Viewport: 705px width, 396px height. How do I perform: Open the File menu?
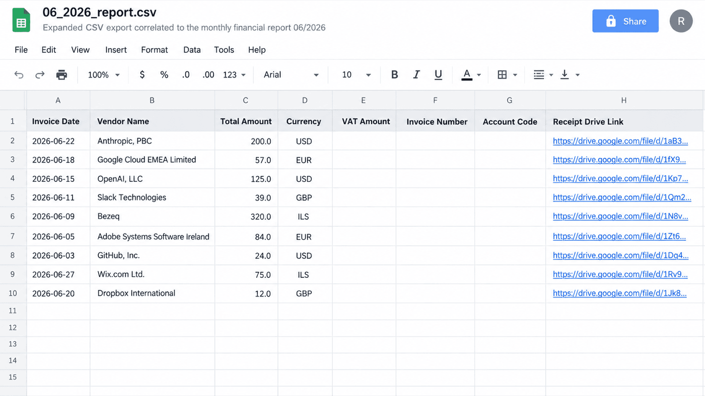pos(21,50)
